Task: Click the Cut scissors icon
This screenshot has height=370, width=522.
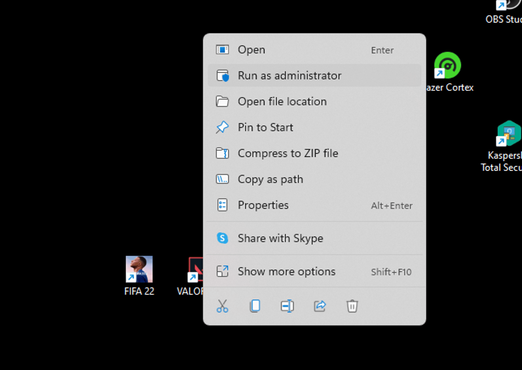Action: [222, 306]
